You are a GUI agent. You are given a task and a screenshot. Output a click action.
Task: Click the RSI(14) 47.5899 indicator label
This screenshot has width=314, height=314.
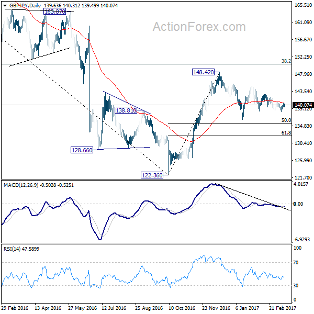21,249
